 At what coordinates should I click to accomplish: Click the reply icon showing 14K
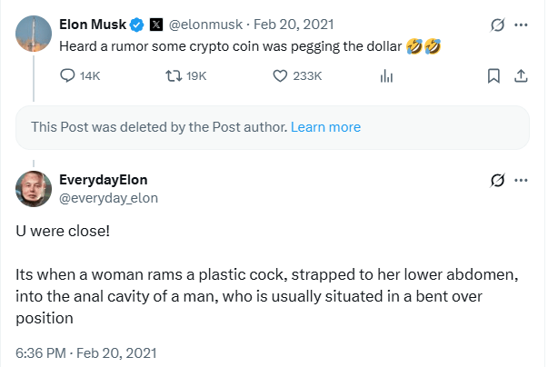[70, 75]
